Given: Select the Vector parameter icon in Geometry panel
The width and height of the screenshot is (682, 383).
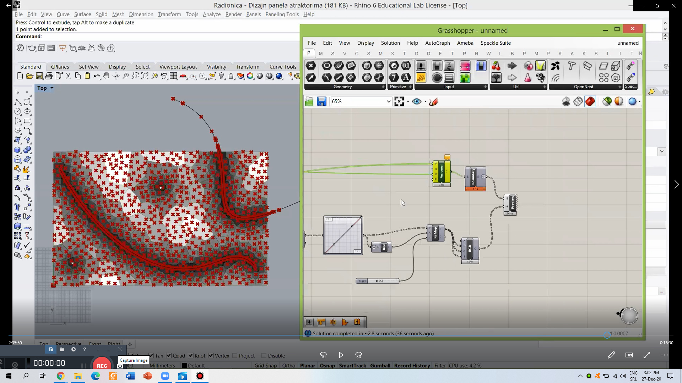Looking at the screenshot, I should pyautogui.click(x=311, y=77).
